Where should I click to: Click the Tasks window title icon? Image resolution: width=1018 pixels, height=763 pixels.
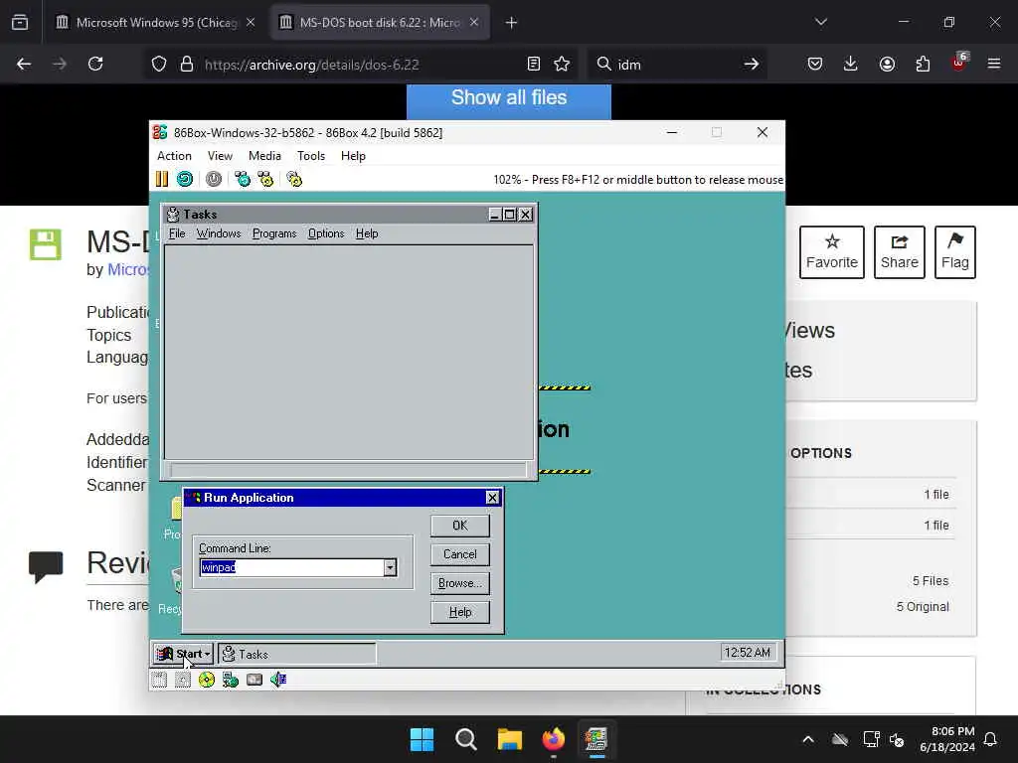pyautogui.click(x=173, y=215)
